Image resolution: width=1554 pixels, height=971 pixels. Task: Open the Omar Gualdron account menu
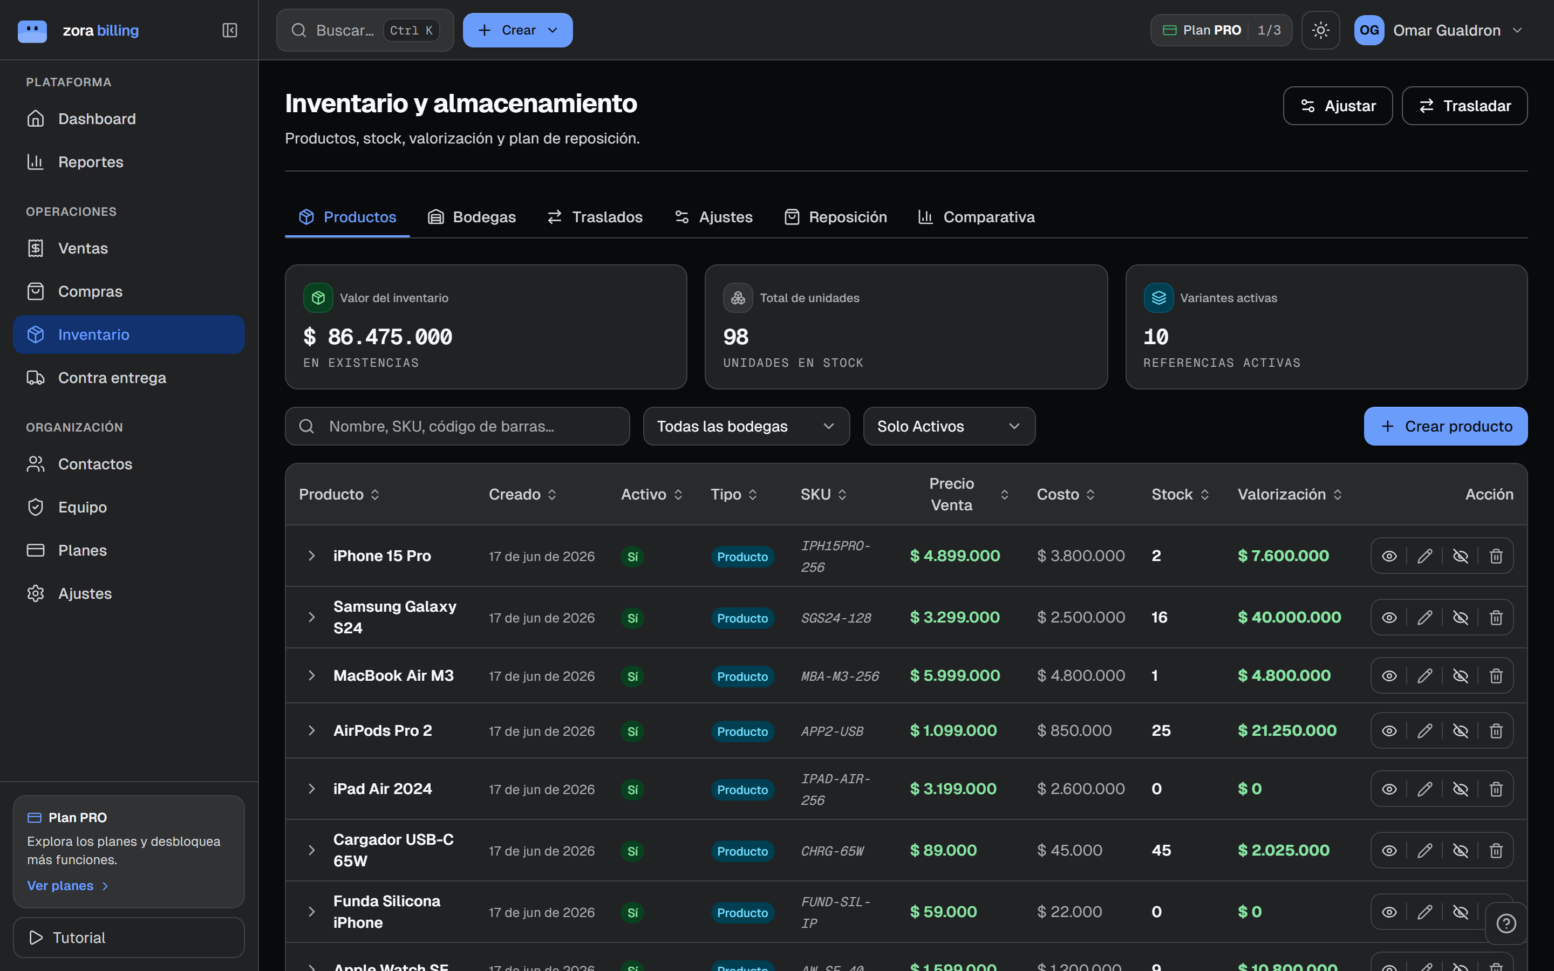1439,30
